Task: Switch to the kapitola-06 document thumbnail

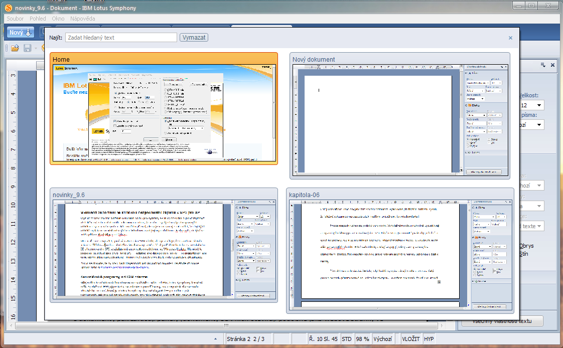Action: point(400,250)
